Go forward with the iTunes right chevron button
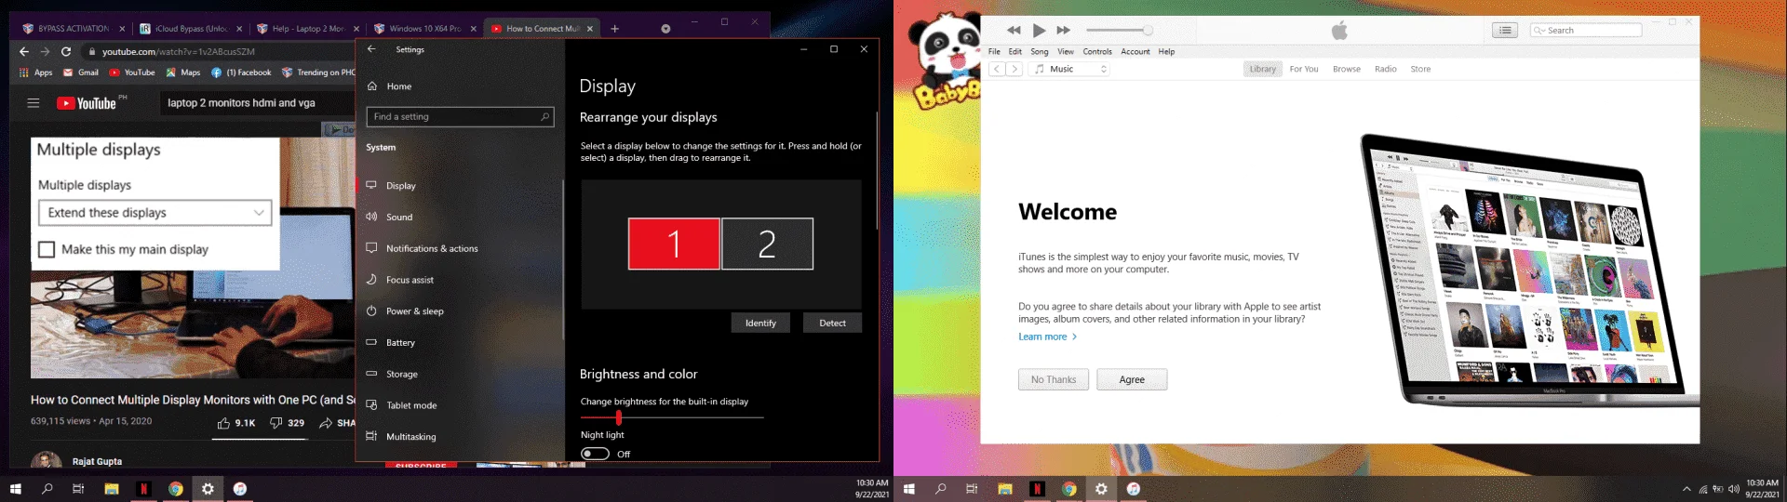 (x=1014, y=69)
